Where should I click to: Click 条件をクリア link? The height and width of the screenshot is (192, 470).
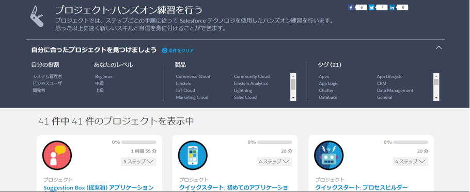click(181, 50)
